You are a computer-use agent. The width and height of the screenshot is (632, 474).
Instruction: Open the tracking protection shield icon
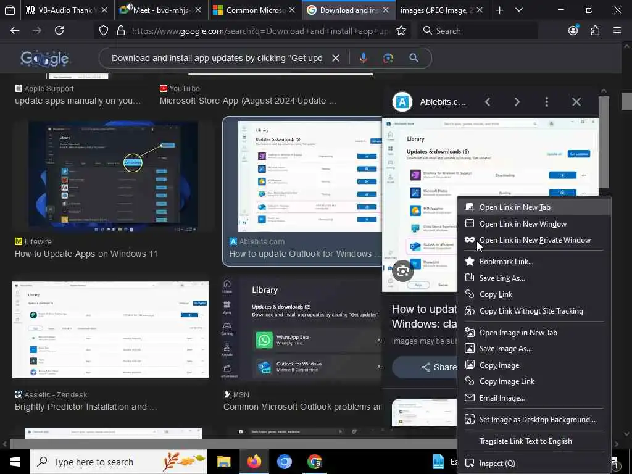click(104, 31)
